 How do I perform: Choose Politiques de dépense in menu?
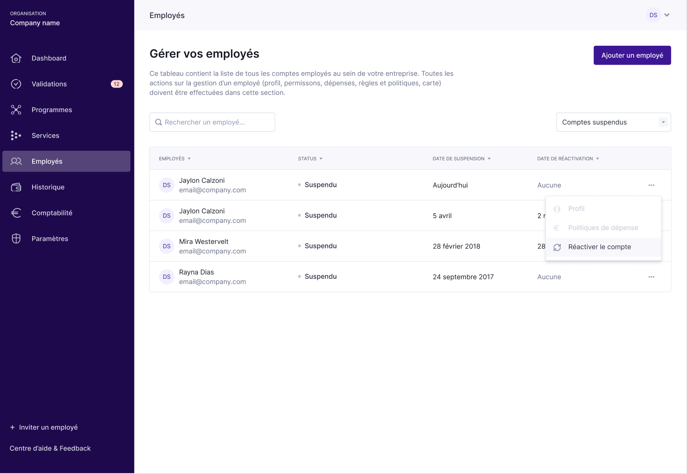tap(603, 228)
